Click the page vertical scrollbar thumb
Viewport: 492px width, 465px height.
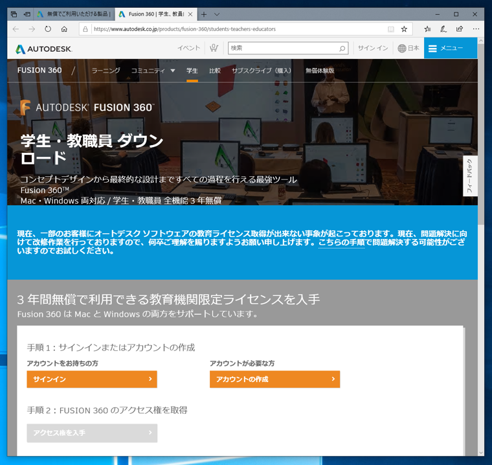[481, 134]
